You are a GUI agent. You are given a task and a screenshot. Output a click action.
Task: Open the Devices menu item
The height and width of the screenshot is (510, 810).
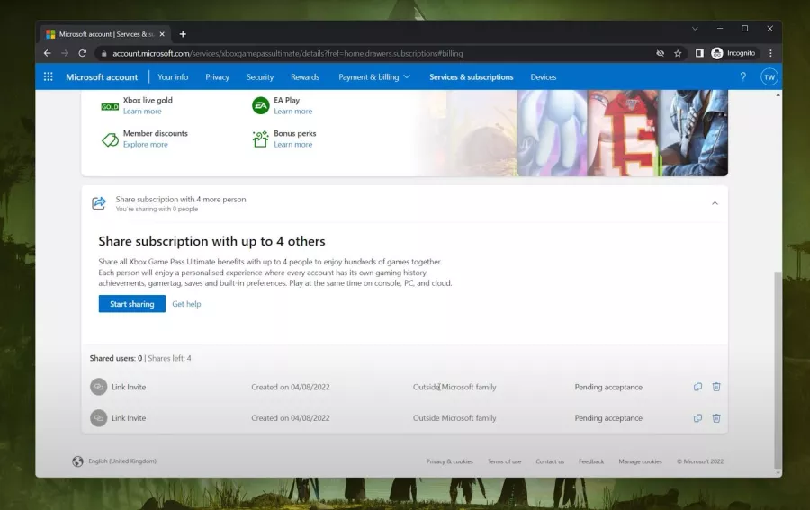click(543, 77)
